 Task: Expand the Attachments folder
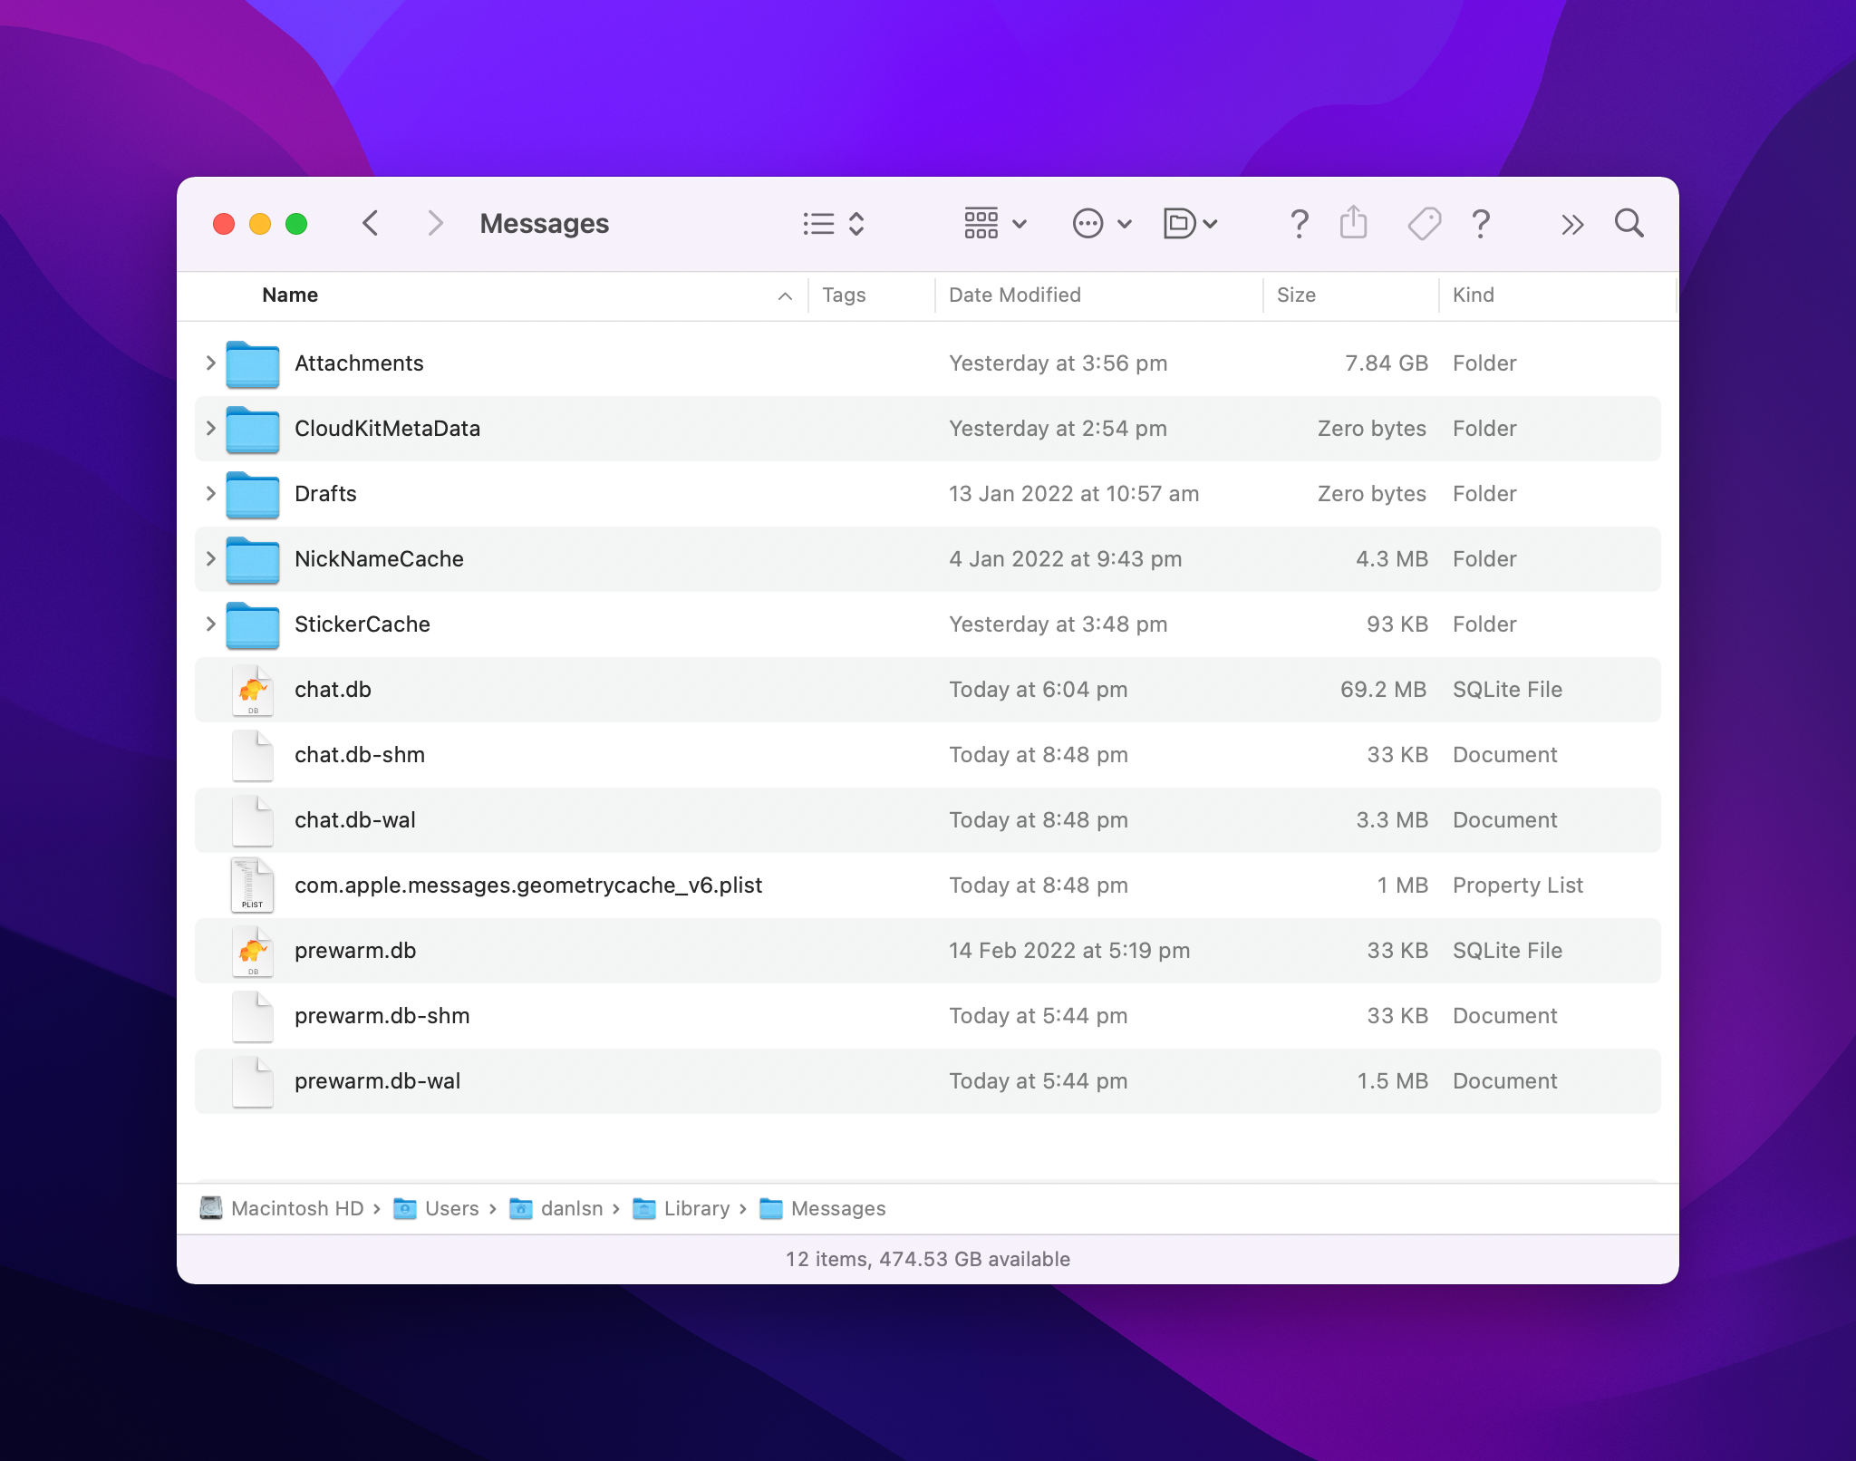click(210, 363)
